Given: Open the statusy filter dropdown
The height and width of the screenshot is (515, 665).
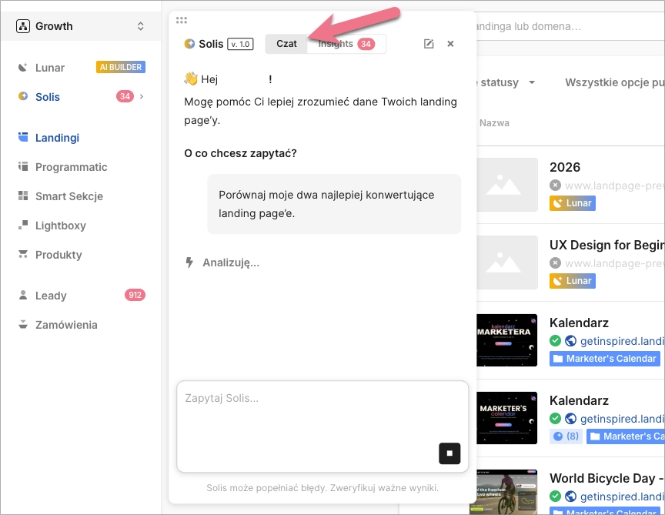Looking at the screenshot, I should [506, 82].
